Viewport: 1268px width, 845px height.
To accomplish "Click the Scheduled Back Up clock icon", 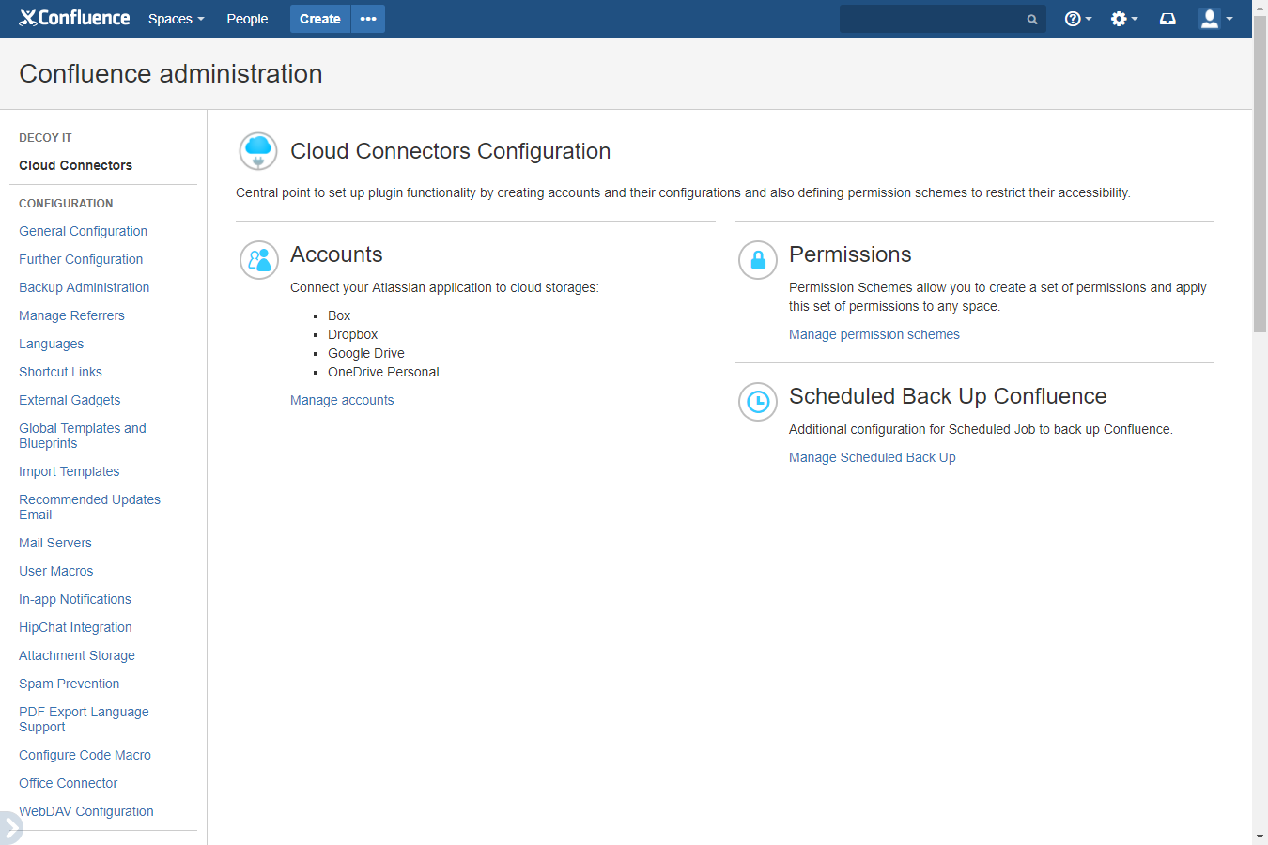I will [758, 402].
